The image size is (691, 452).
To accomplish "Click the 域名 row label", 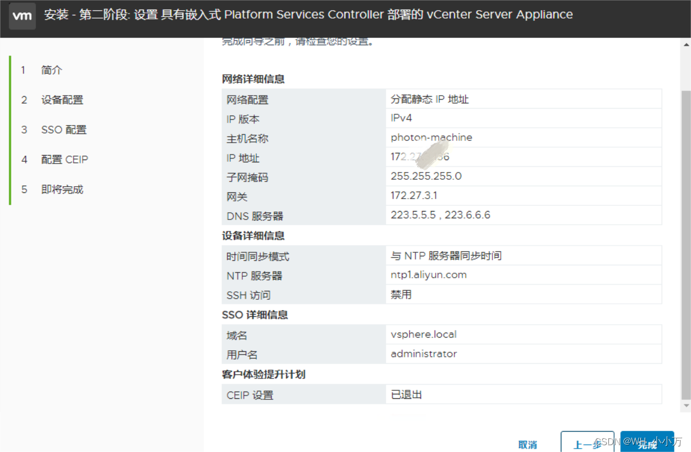I will 237,335.
